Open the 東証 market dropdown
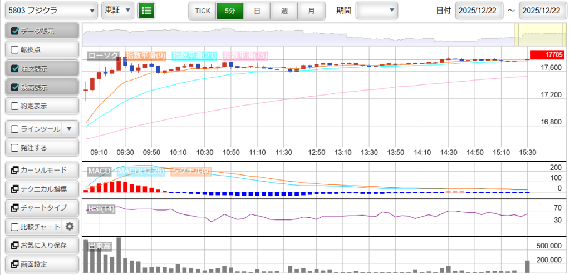 118,11
